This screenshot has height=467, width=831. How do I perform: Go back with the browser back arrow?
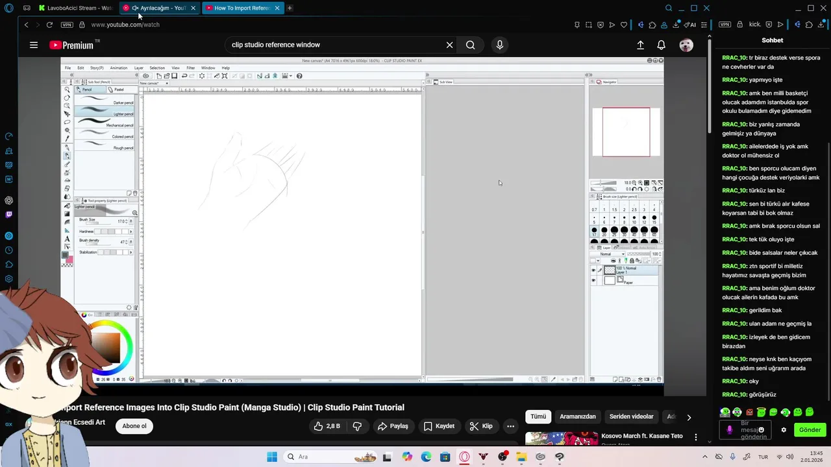(26, 25)
